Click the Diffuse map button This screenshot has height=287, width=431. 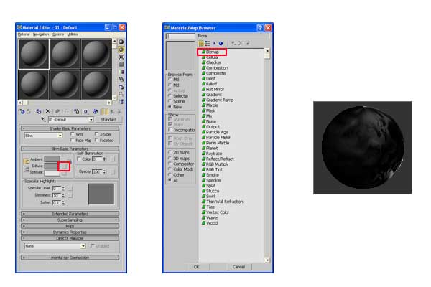pyautogui.click(x=65, y=165)
